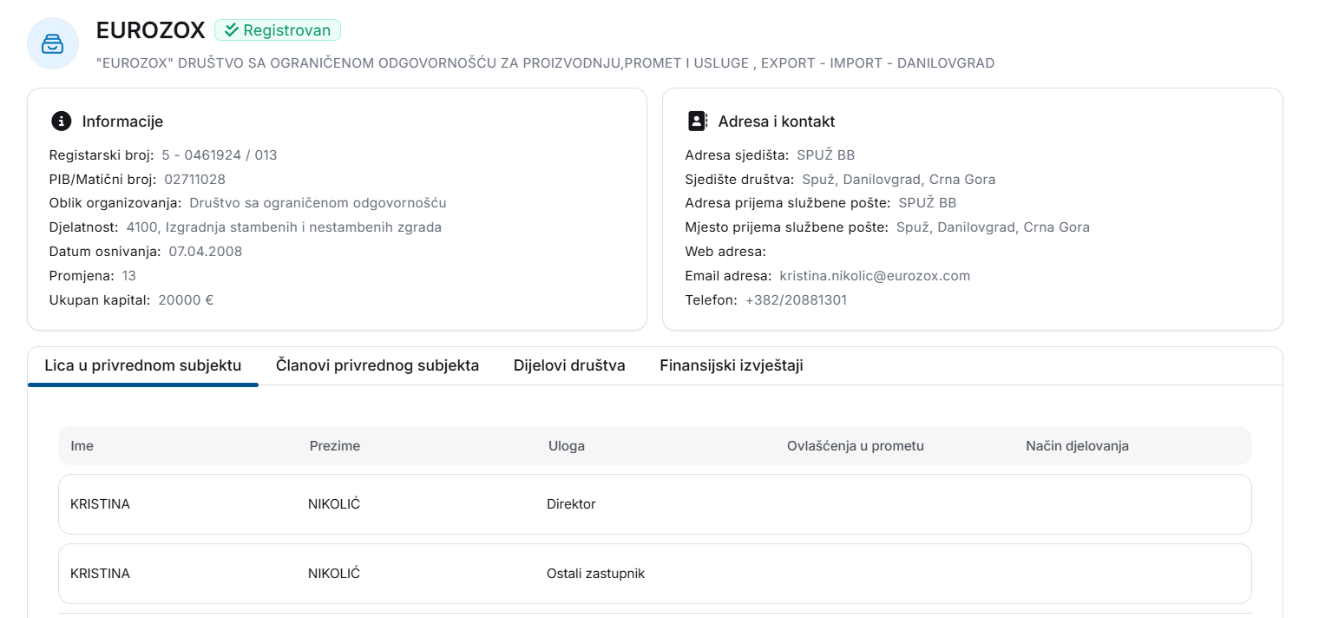Screen dimensions: 1319x618
Task: Click total capital 20000 €
Action: [186, 300]
